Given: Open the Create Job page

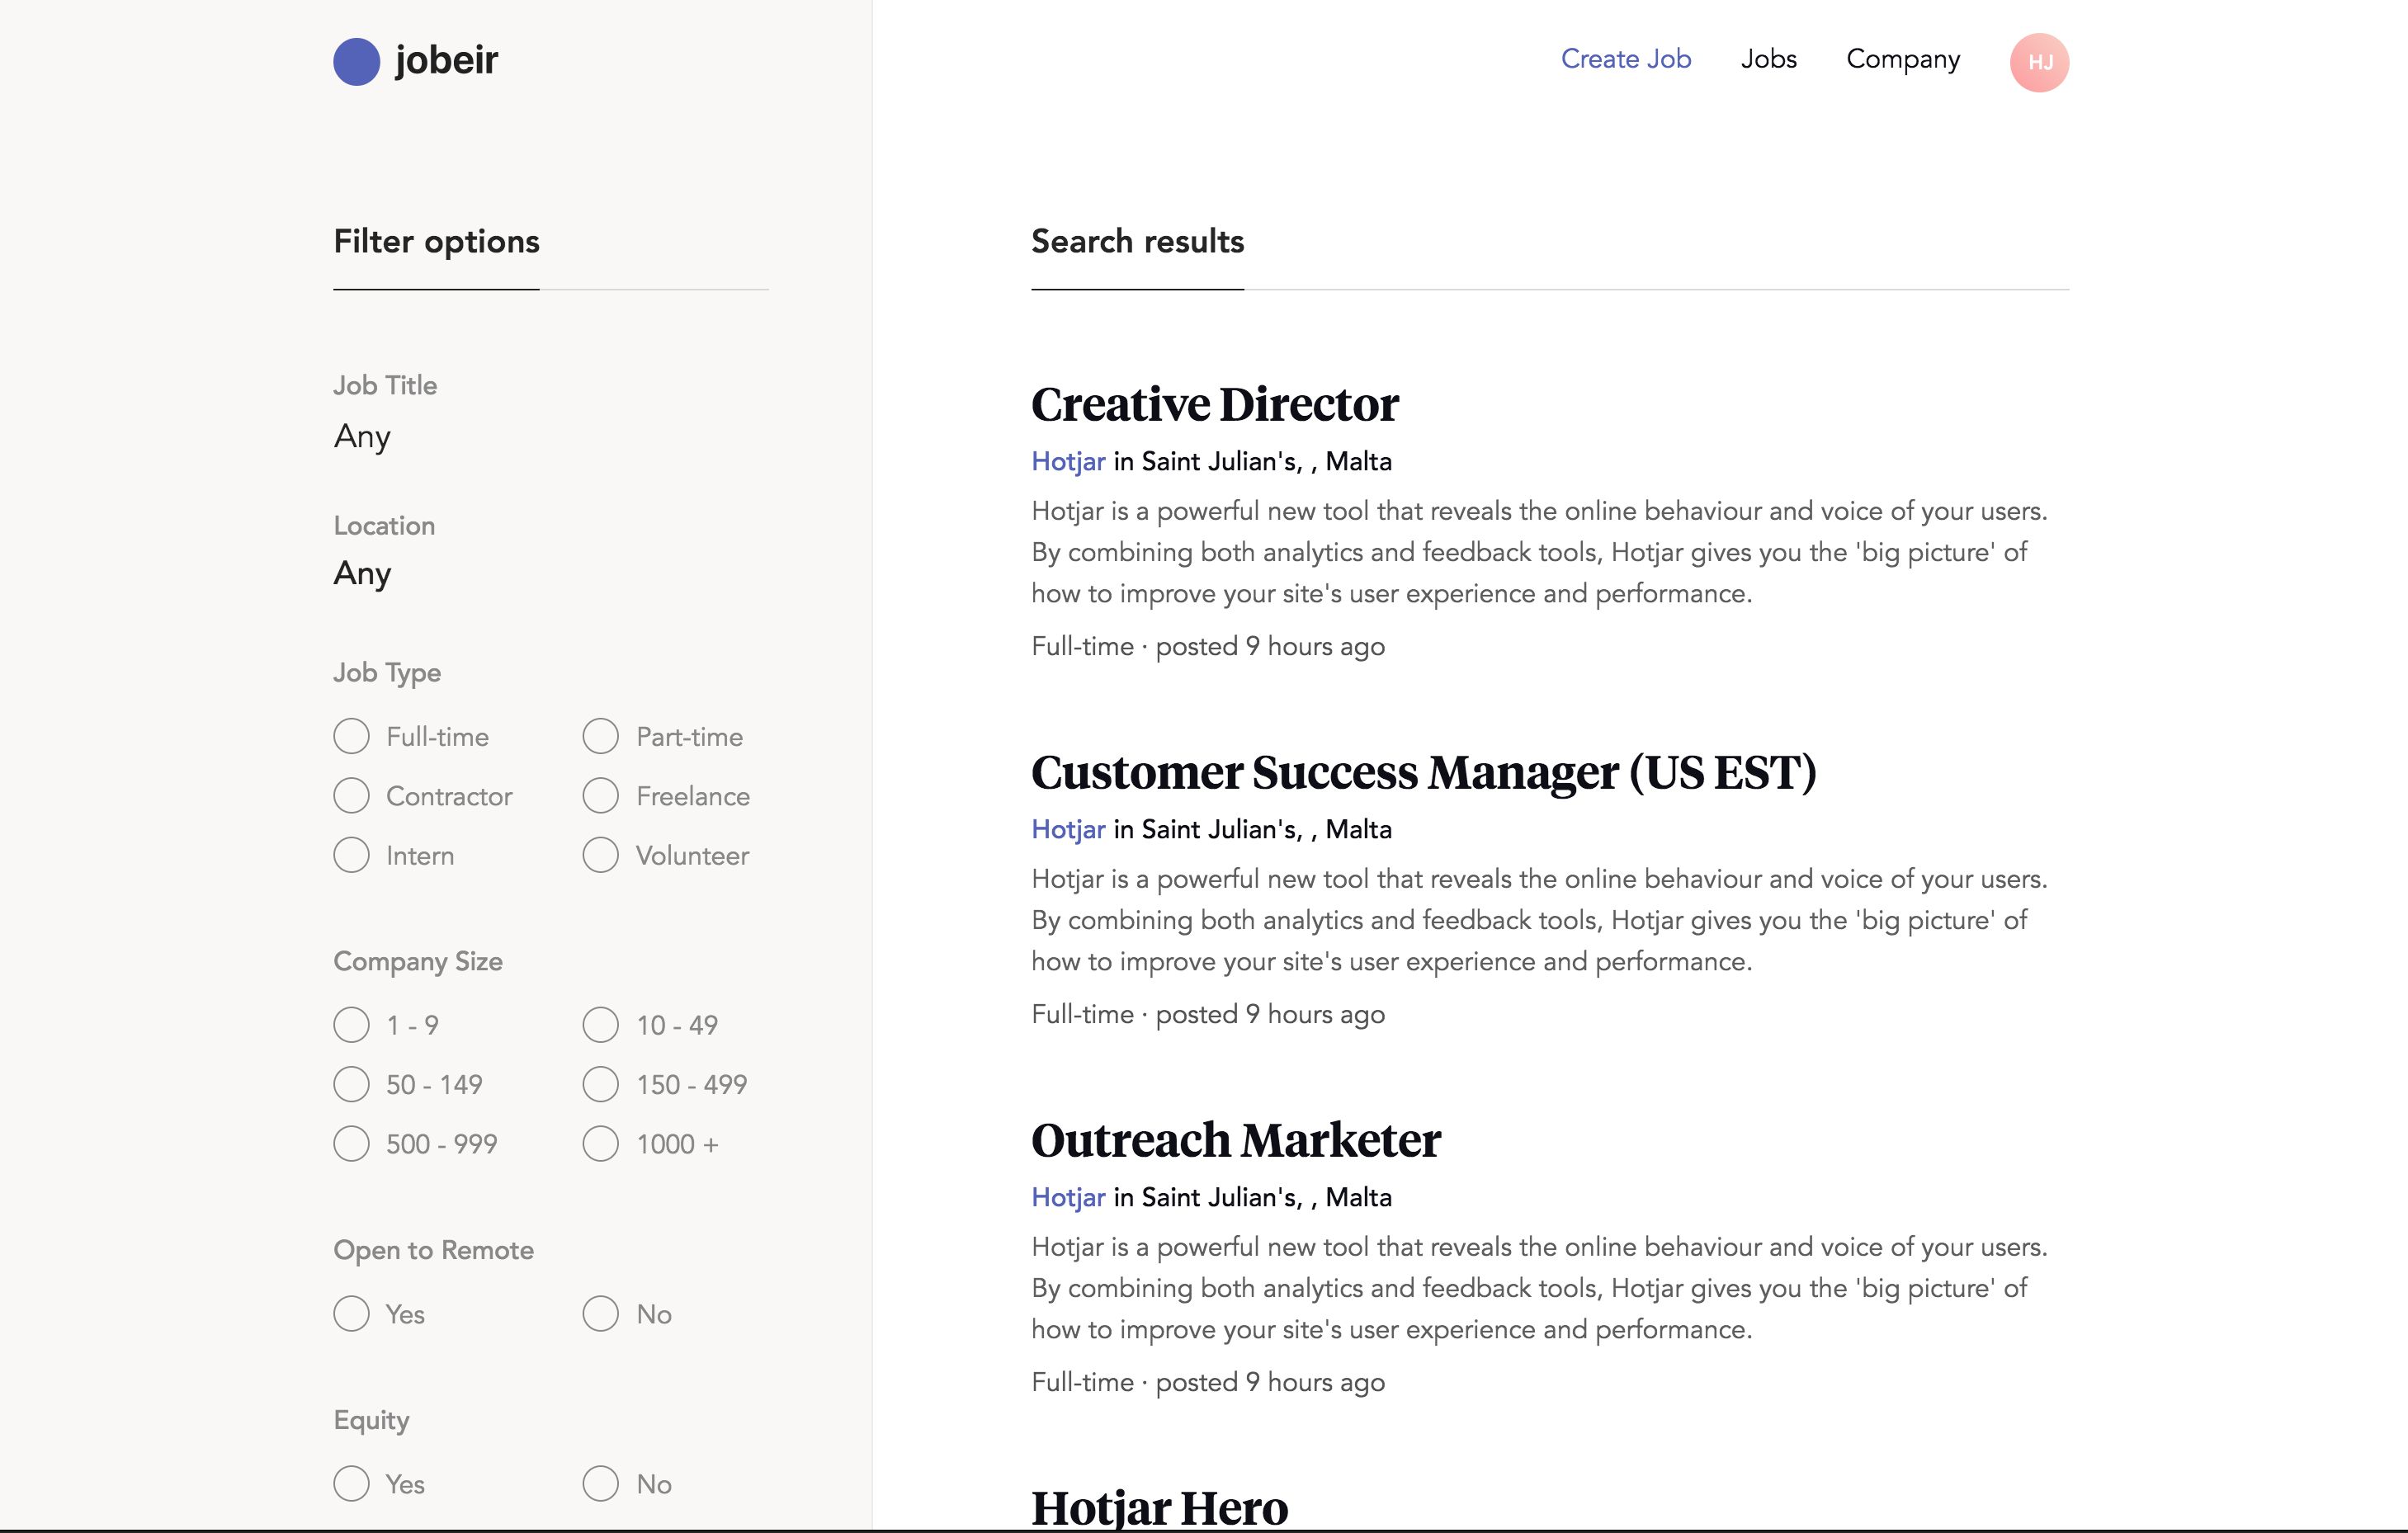Looking at the screenshot, I should [1625, 59].
